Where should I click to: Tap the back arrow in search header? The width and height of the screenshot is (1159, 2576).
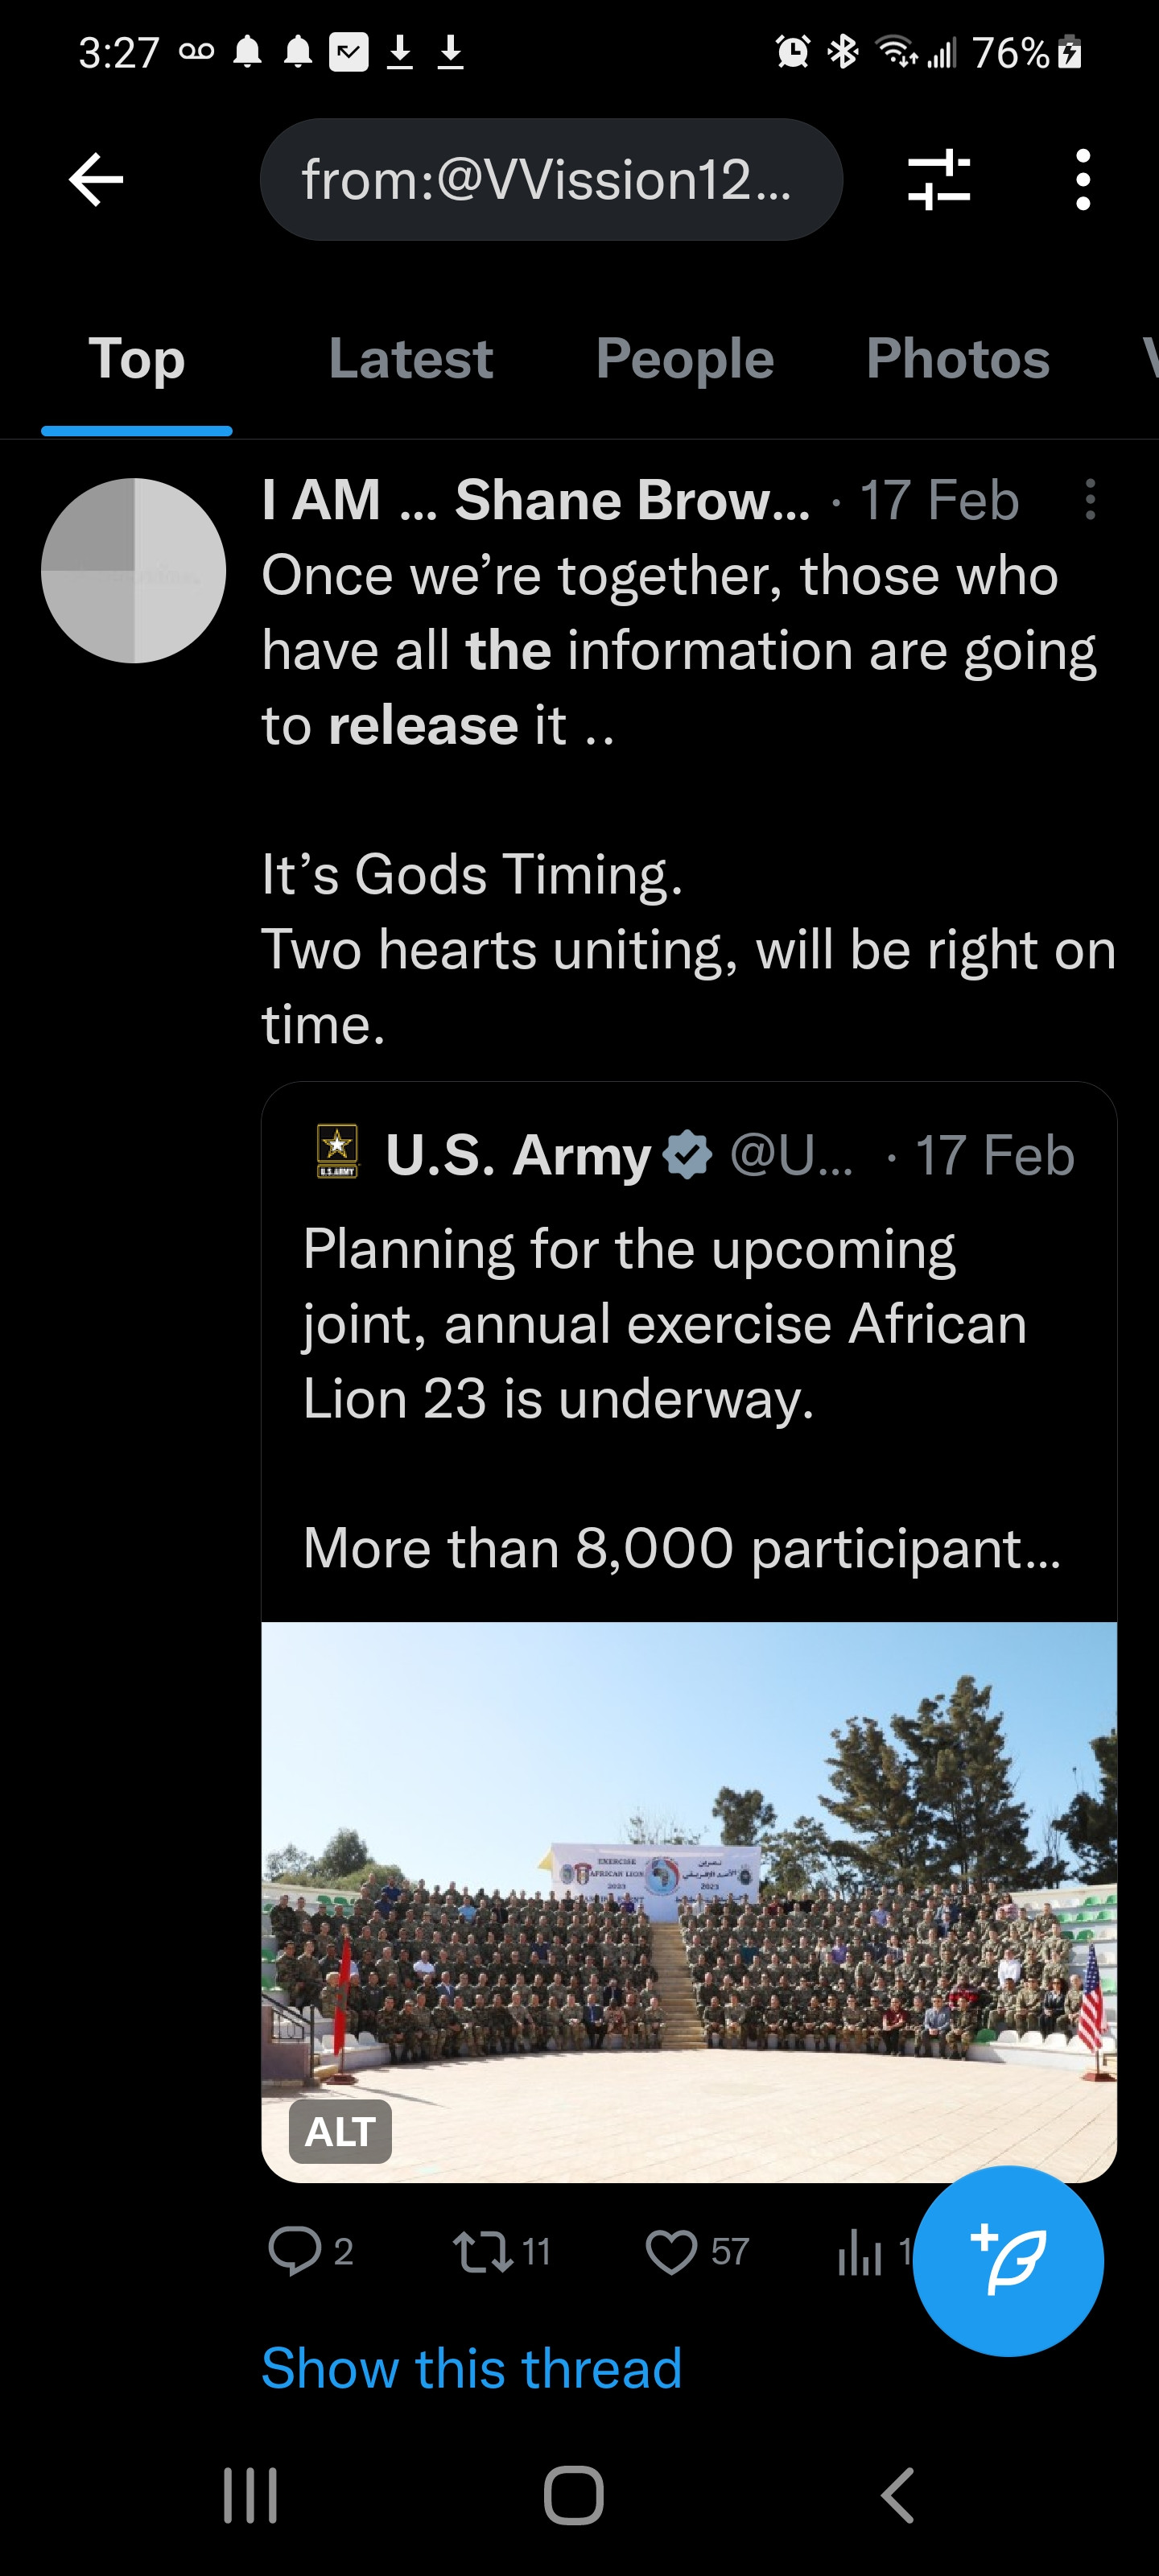click(x=96, y=180)
